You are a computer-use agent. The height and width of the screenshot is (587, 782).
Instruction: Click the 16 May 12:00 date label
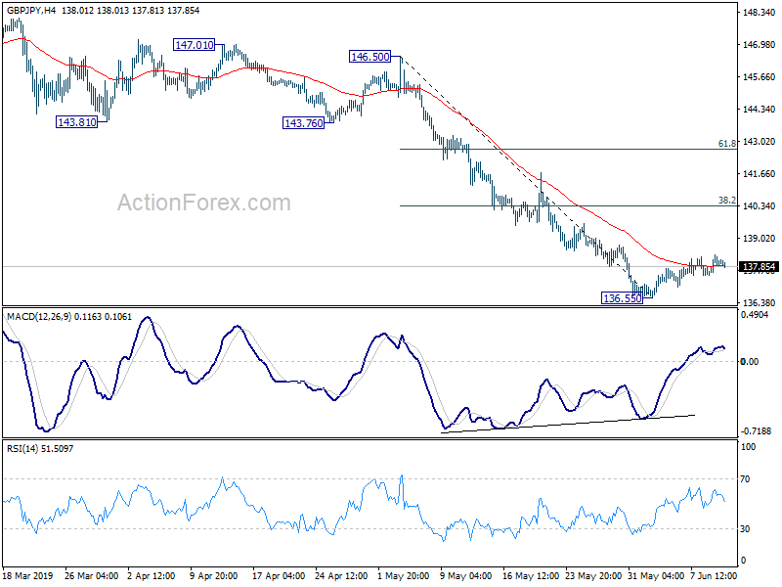coord(531,575)
